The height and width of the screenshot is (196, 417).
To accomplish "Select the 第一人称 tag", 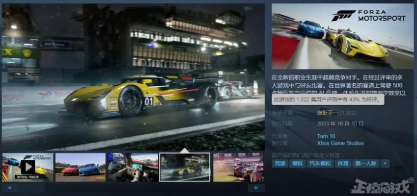I will pyautogui.click(x=365, y=164).
